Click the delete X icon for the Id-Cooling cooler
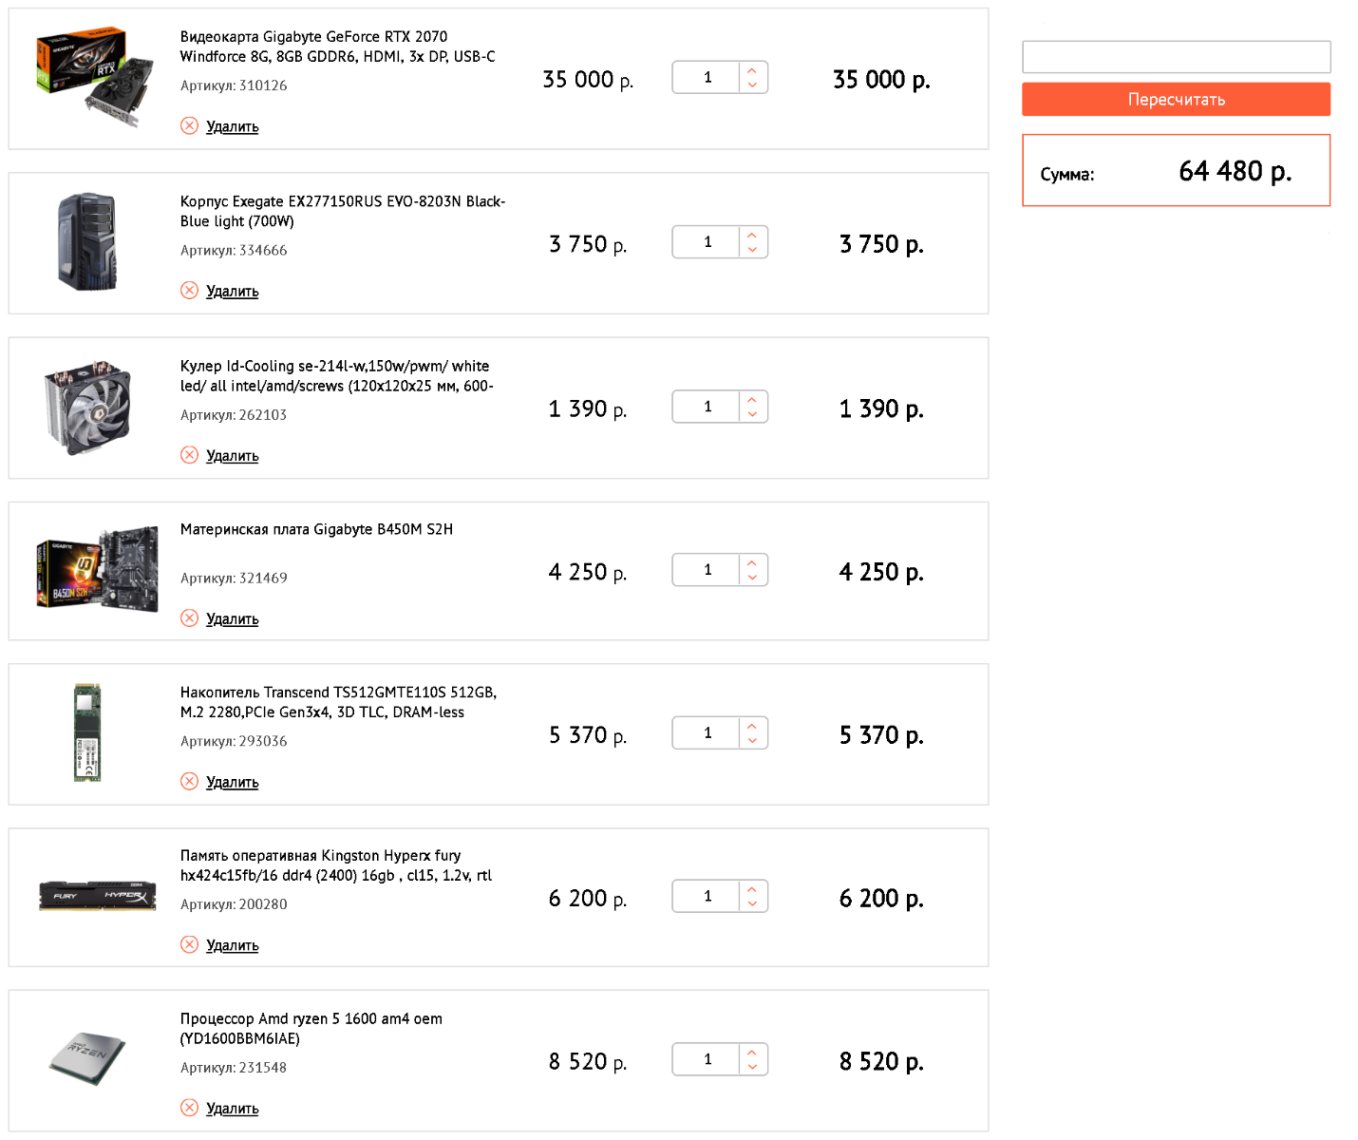This screenshot has height=1140, width=1358. [x=189, y=455]
